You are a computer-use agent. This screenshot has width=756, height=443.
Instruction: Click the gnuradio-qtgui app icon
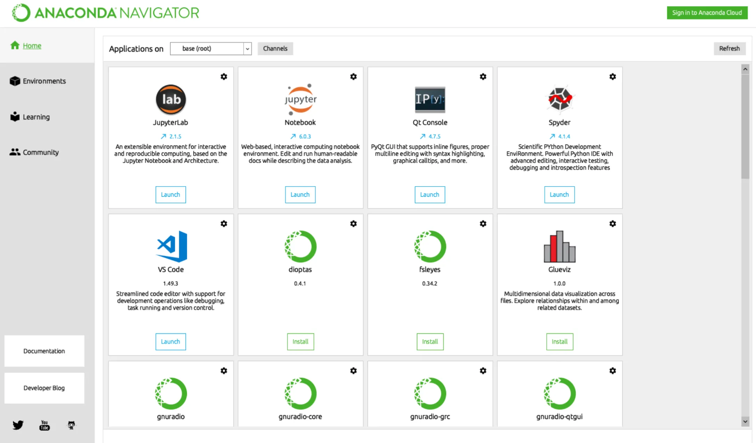click(x=559, y=393)
